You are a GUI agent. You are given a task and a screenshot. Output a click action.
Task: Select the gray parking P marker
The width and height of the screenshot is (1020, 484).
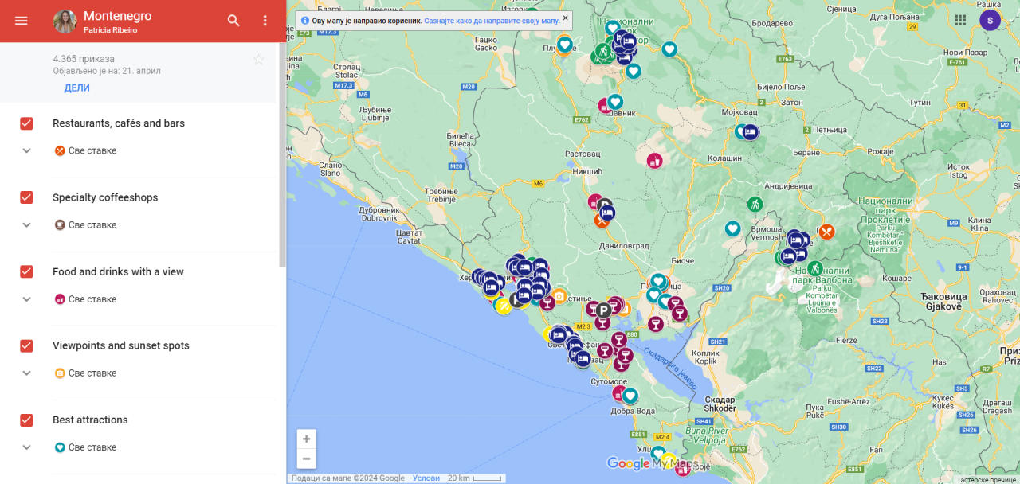[604, 310]
